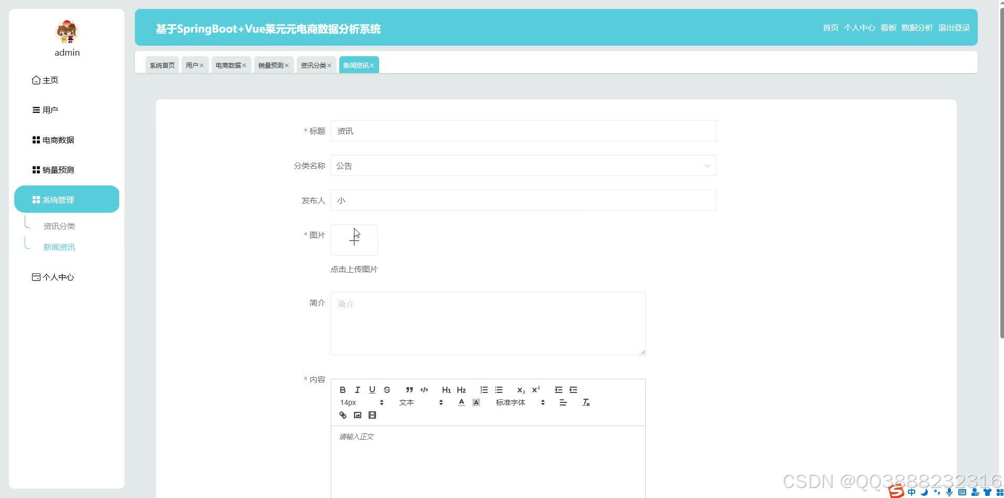Screen dimensions: 1004x498
Task: Select 新闻资讯 submenu item
Action: click(59, 247)
